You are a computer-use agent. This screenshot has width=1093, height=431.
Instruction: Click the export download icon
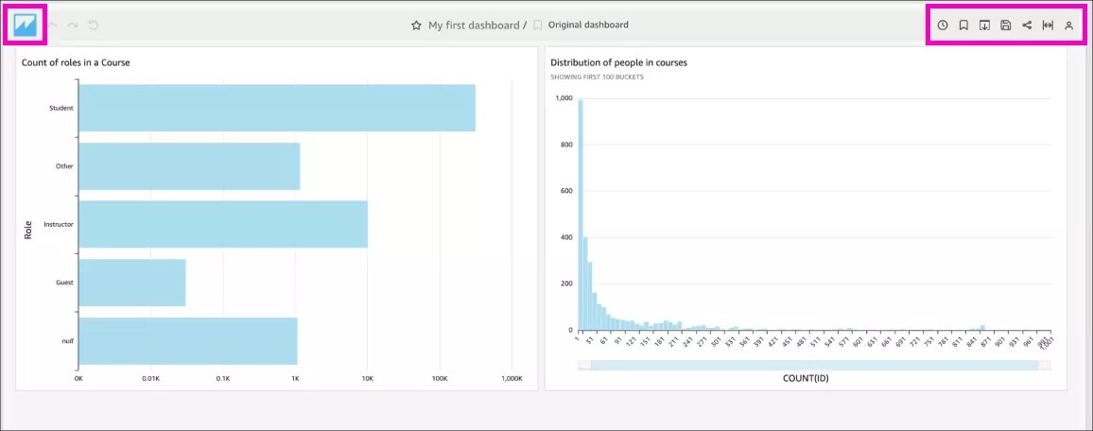(x=984, y=26)
